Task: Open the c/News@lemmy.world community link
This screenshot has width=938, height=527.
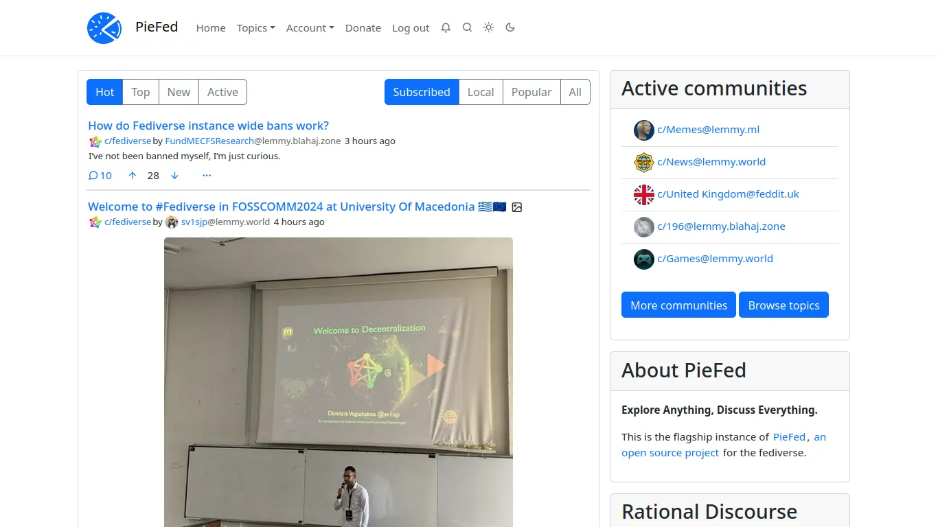Action: [711, 161]
